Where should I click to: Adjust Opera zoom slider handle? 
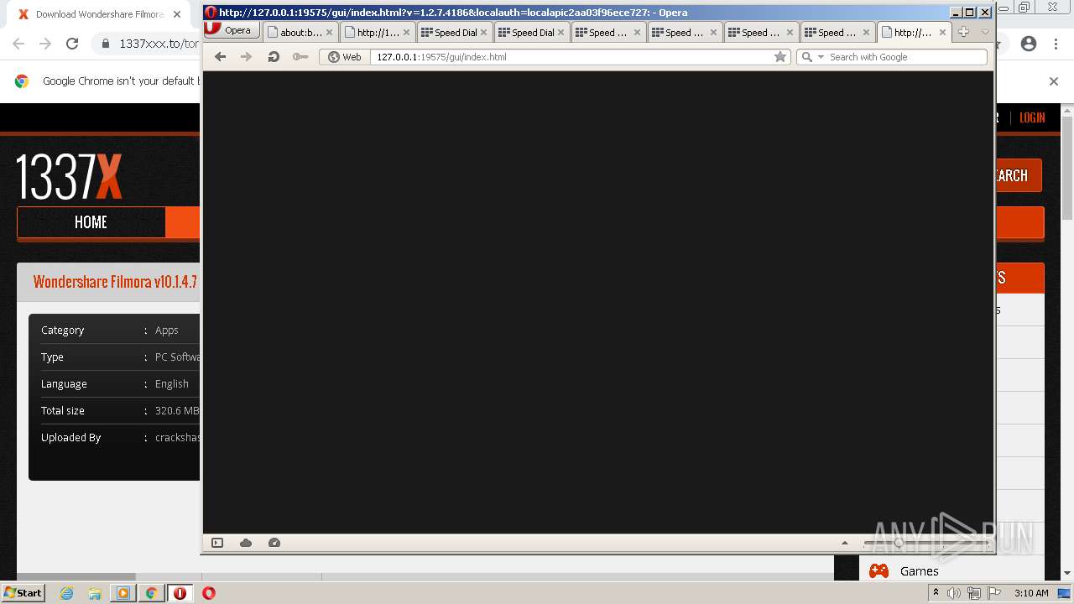pyautogui.click(x=899, y=543)
